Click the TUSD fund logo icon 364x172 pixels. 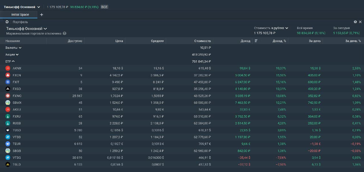(8, 130)
